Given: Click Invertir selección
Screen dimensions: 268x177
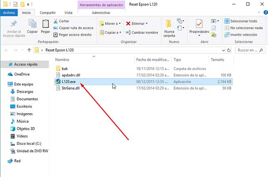Looking at the screenshot, I should pos(241,35).
